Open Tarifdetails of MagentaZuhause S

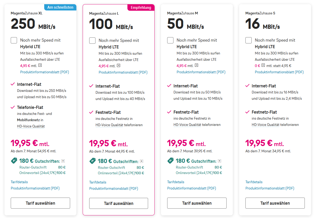pos(254,182)
